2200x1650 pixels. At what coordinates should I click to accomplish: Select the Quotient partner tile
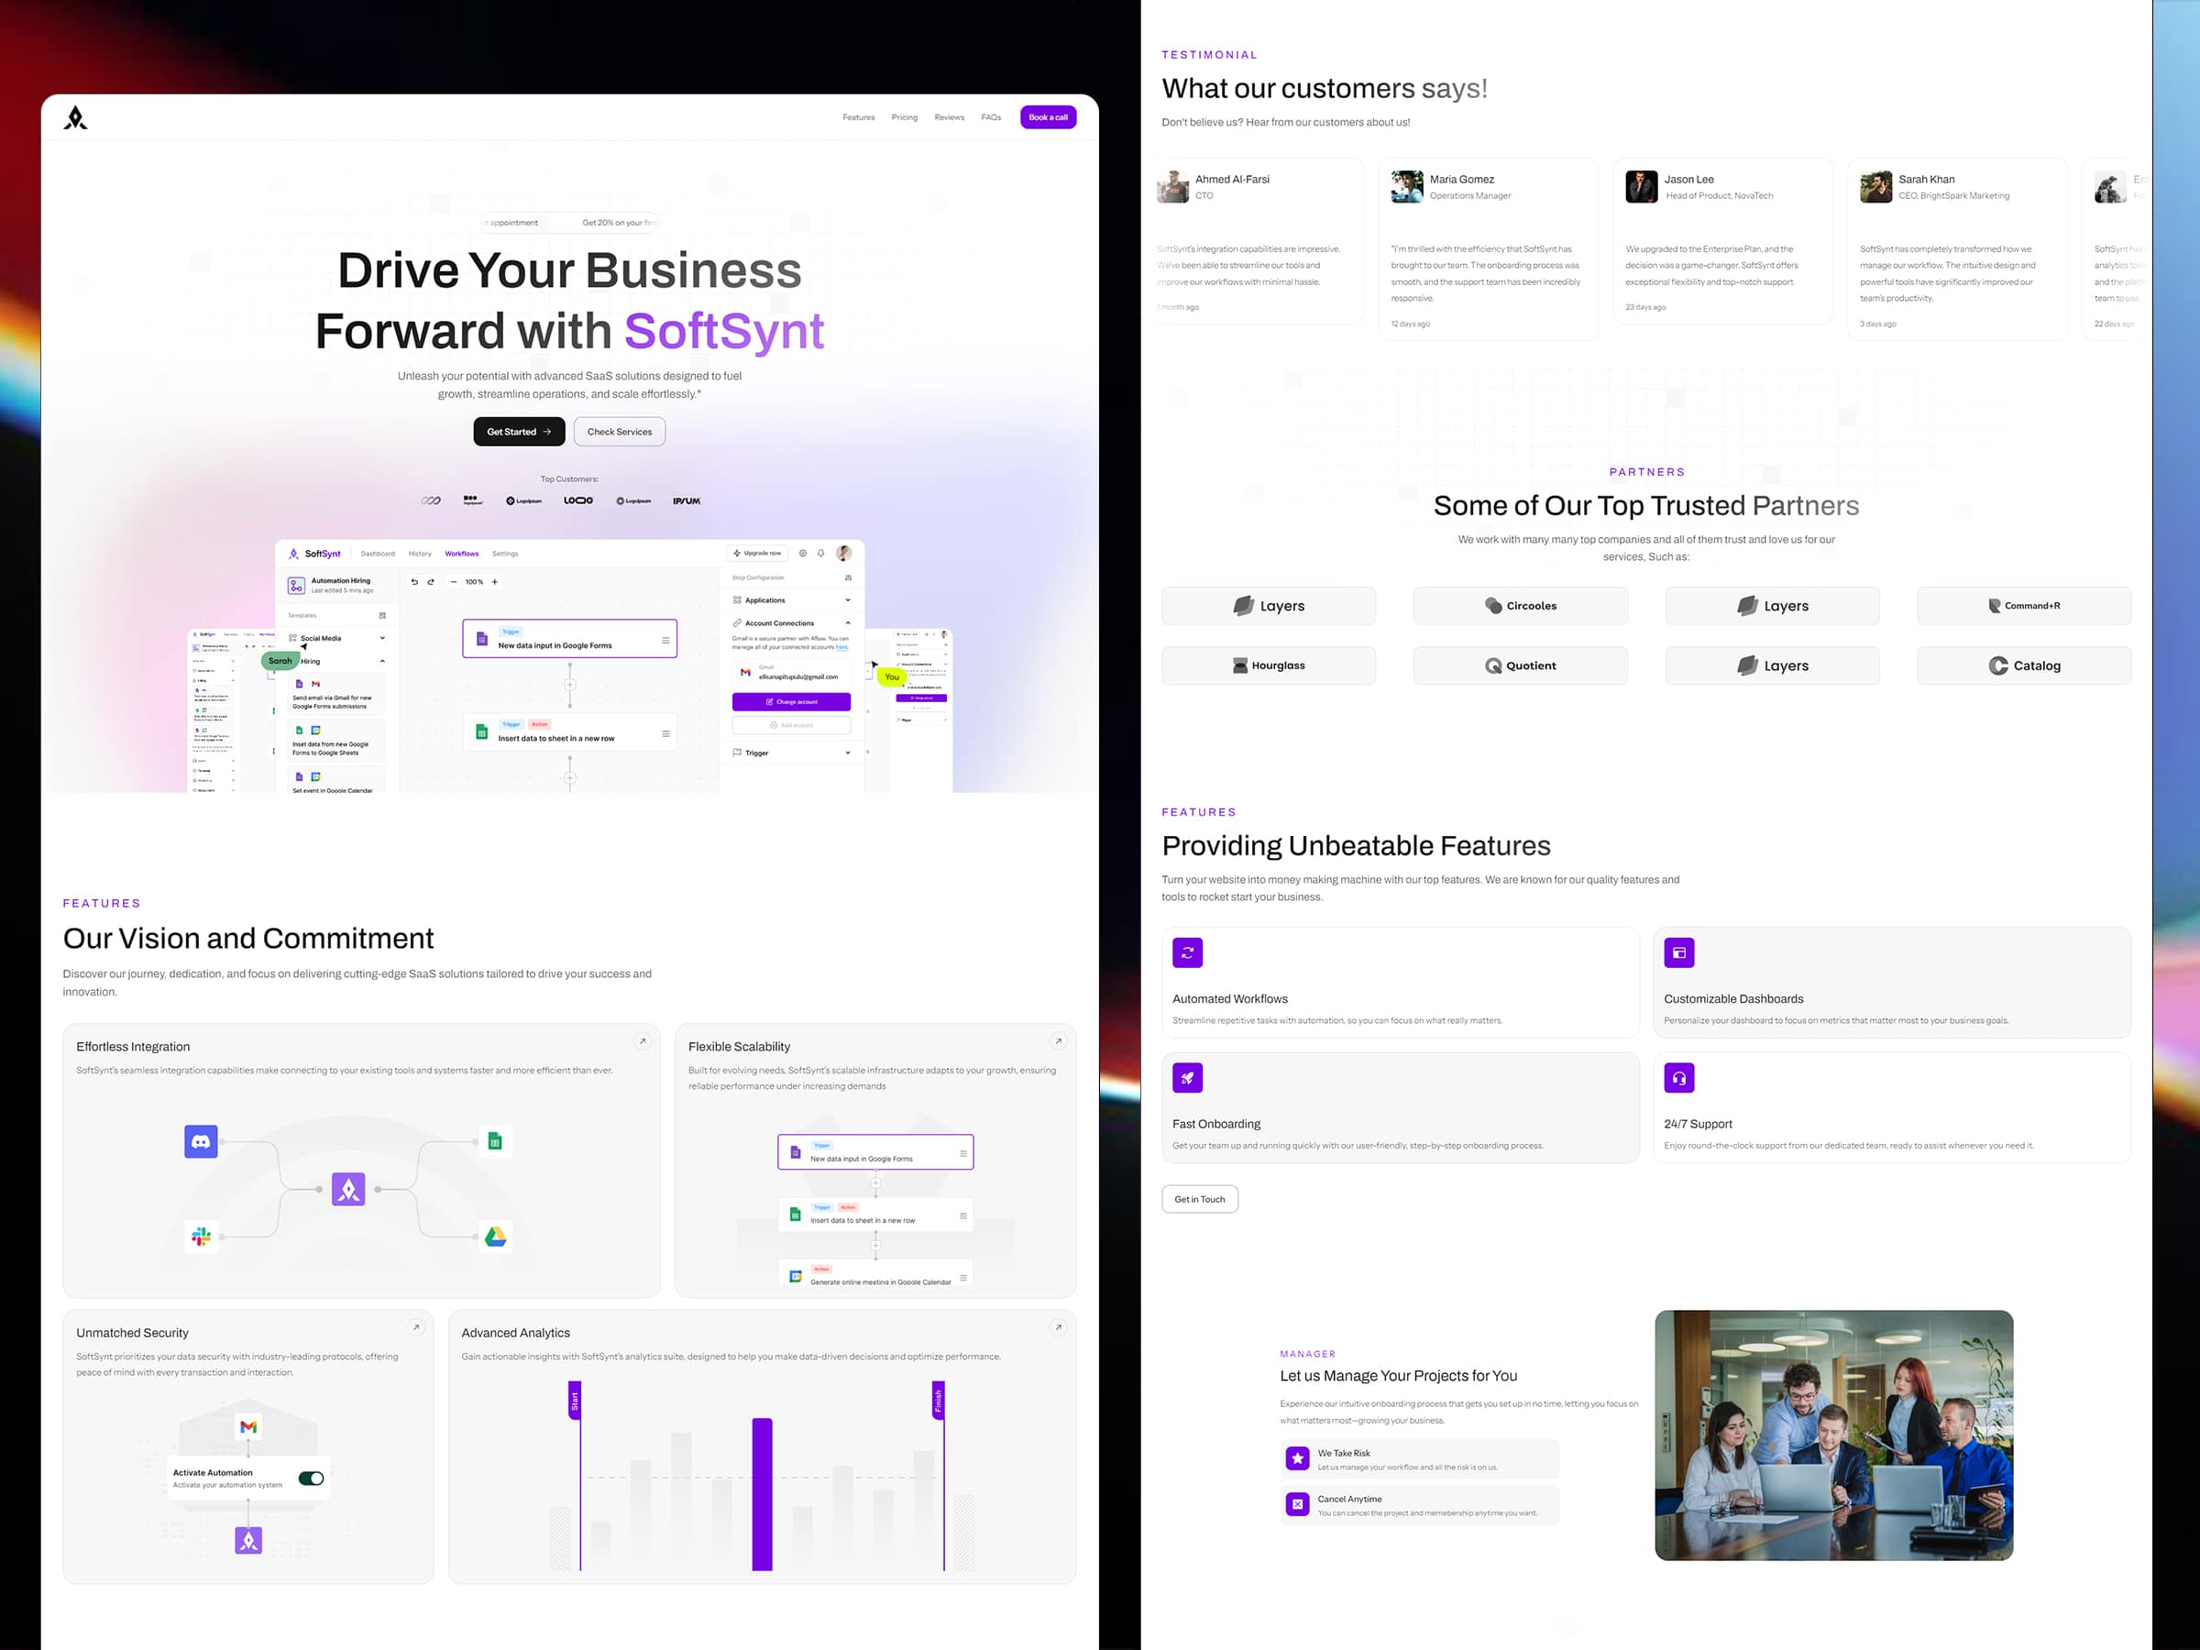1521,665
